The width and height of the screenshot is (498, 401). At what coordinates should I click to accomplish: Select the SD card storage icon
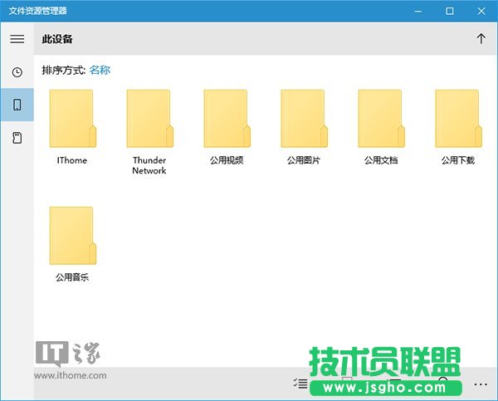coord(17,138)
